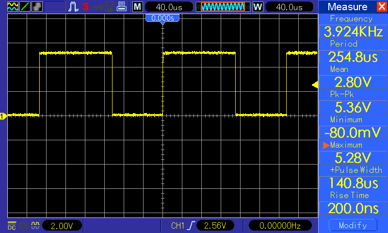Select the 2.56V trigger level value
The image size is (388, 233).
point(215,226)
